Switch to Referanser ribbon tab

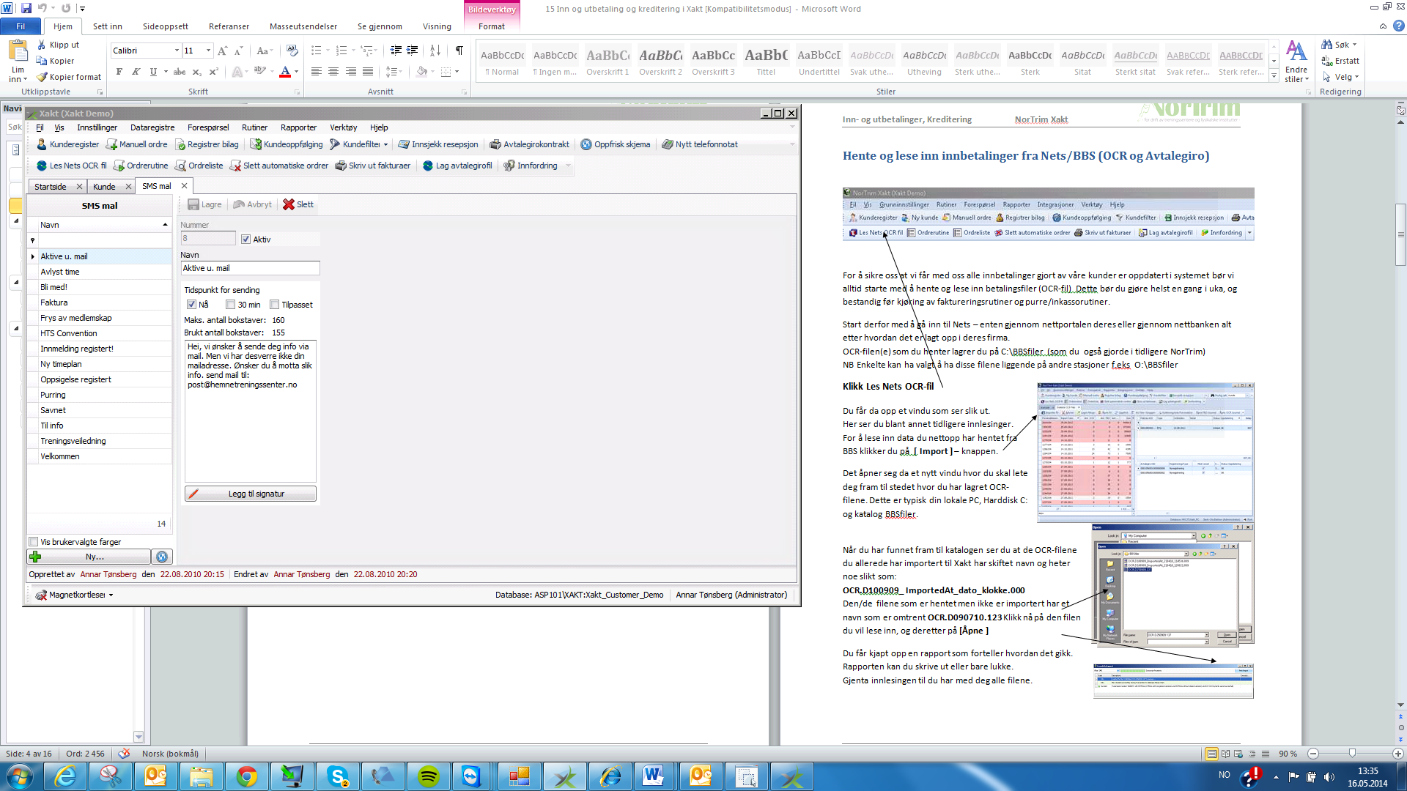click(229, 26)
